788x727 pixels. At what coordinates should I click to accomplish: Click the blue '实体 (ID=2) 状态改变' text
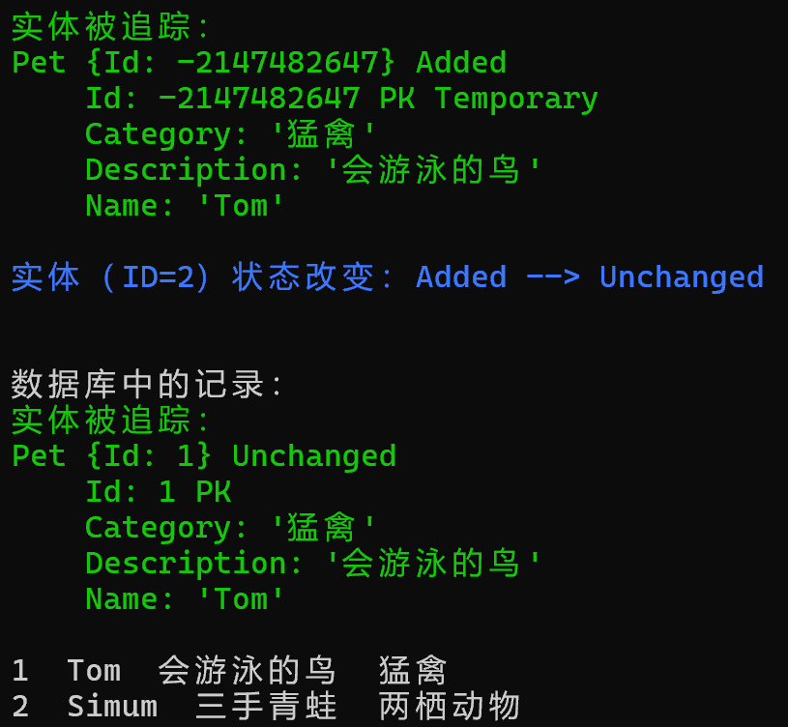pos(203,277)
